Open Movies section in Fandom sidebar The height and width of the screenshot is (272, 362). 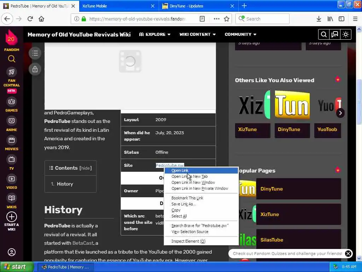tap(12, 144)
